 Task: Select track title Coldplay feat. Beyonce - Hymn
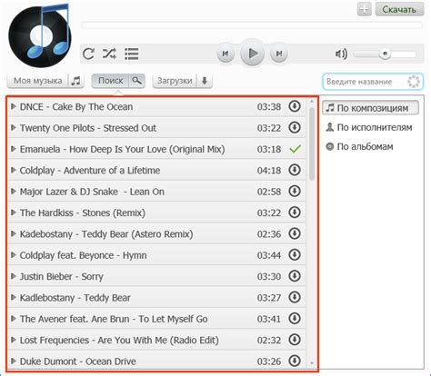coord(83,255)
